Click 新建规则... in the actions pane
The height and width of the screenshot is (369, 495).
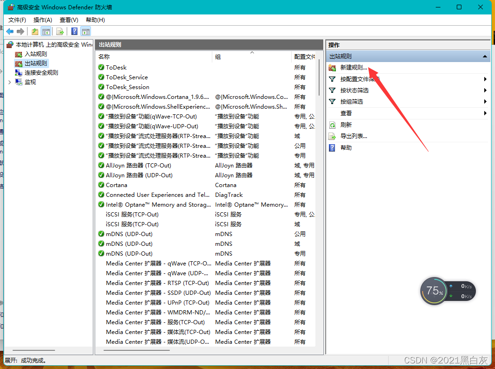(354, 68)
